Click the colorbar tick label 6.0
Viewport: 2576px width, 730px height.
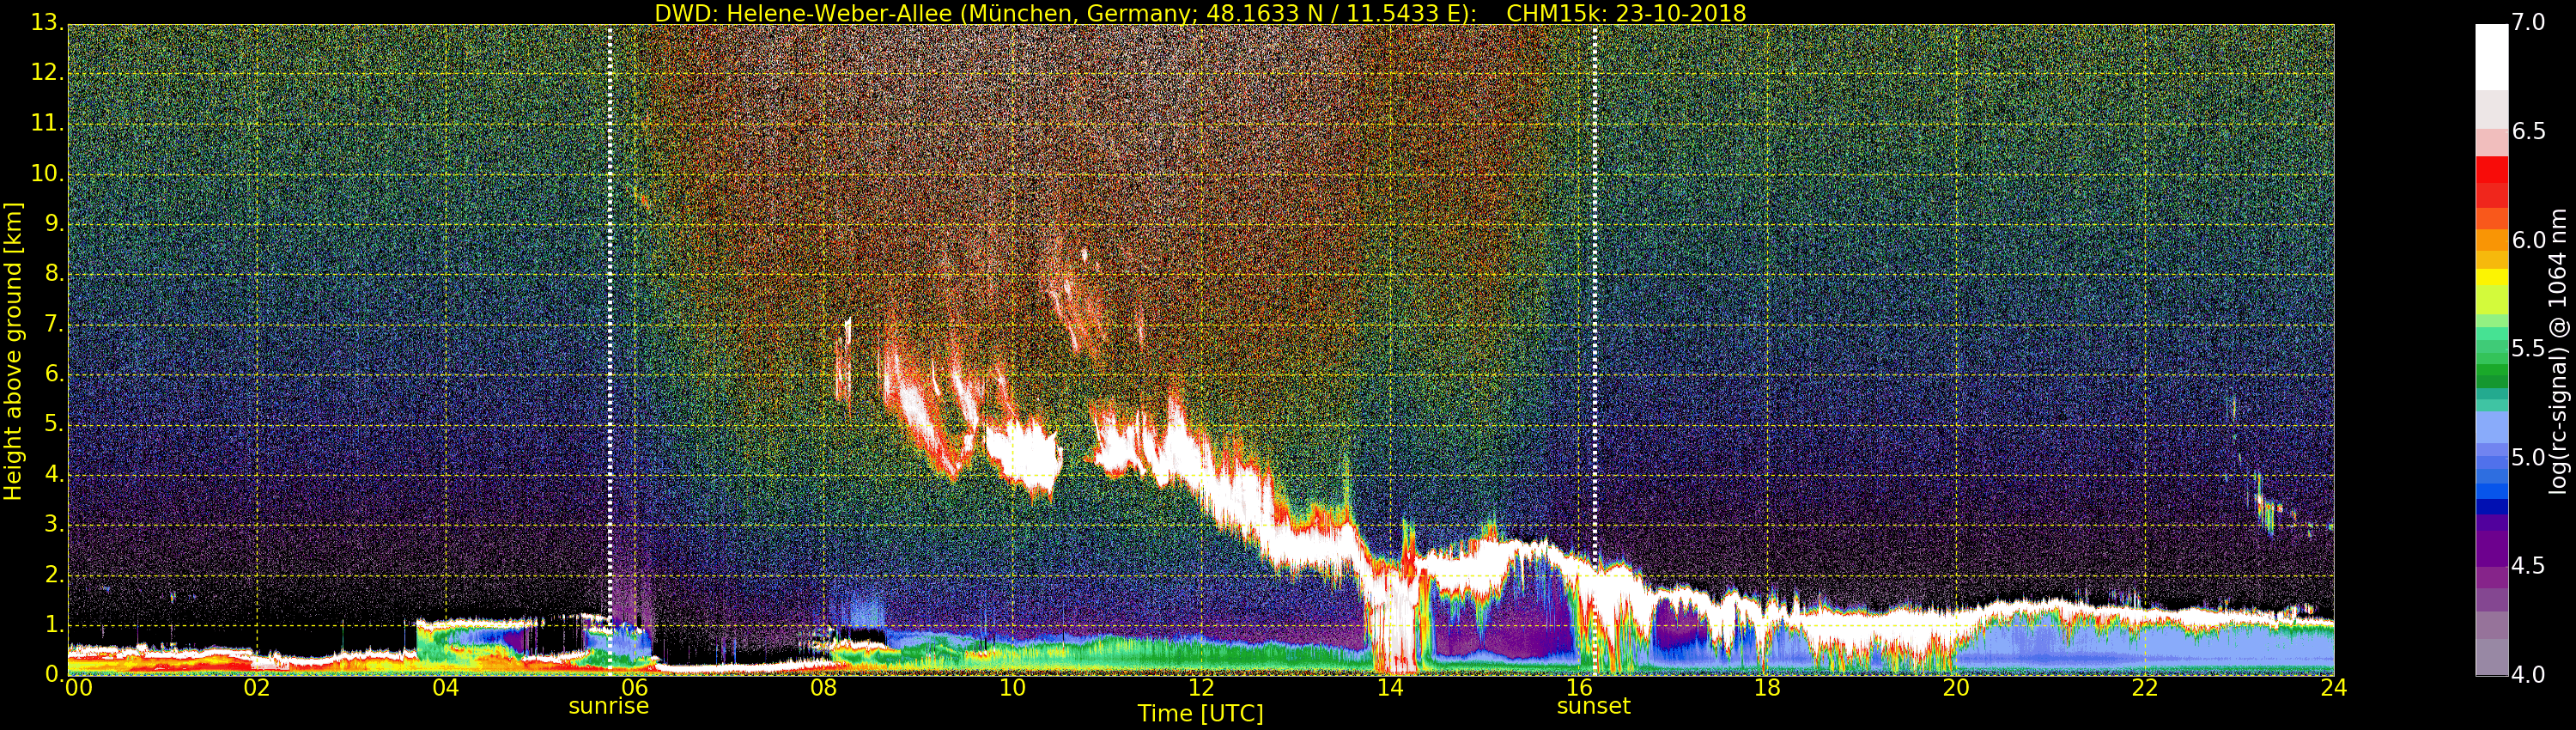[x=2528, y=240]
